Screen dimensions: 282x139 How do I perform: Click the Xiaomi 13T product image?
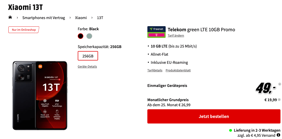(40, 95)
